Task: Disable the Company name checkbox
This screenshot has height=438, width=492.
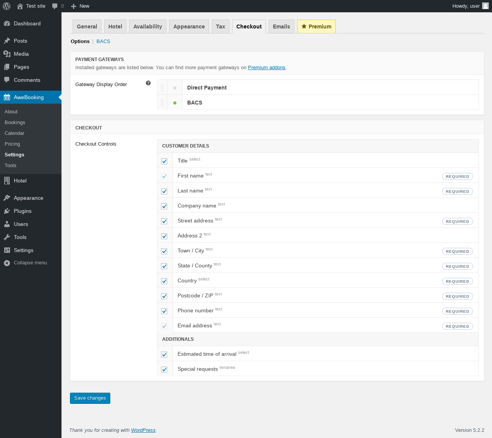Action: click(x=165, y=206)
